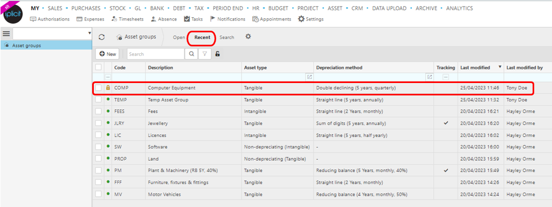Viewport: 552px width, 207px height.
Task: Open Authorisations from the top toolbar
Action: [50, 19]
